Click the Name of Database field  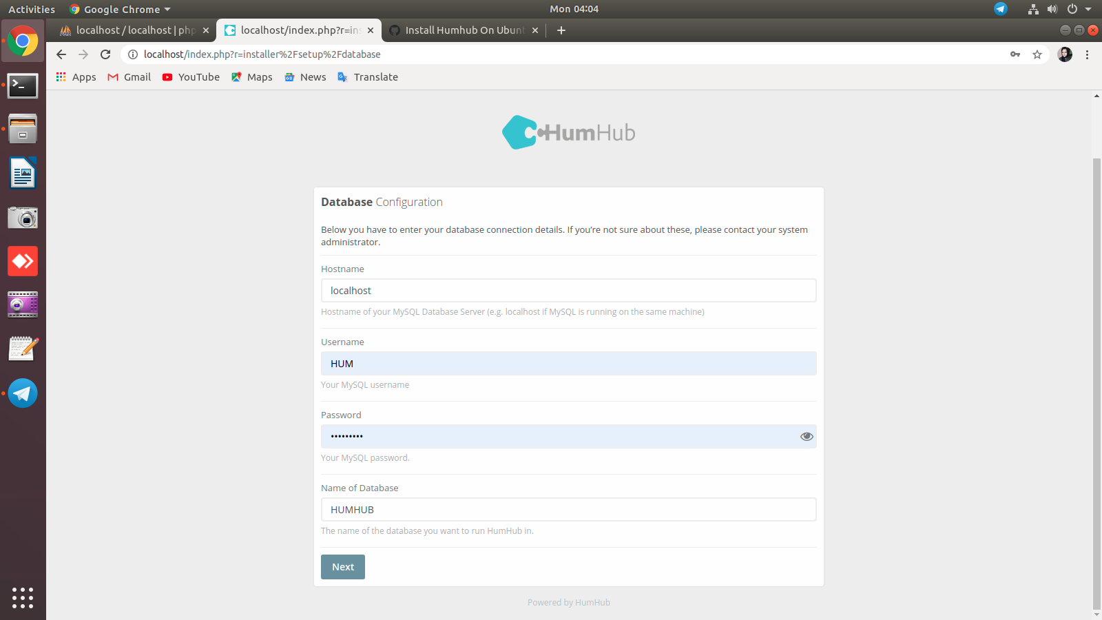tap(569, 510)
